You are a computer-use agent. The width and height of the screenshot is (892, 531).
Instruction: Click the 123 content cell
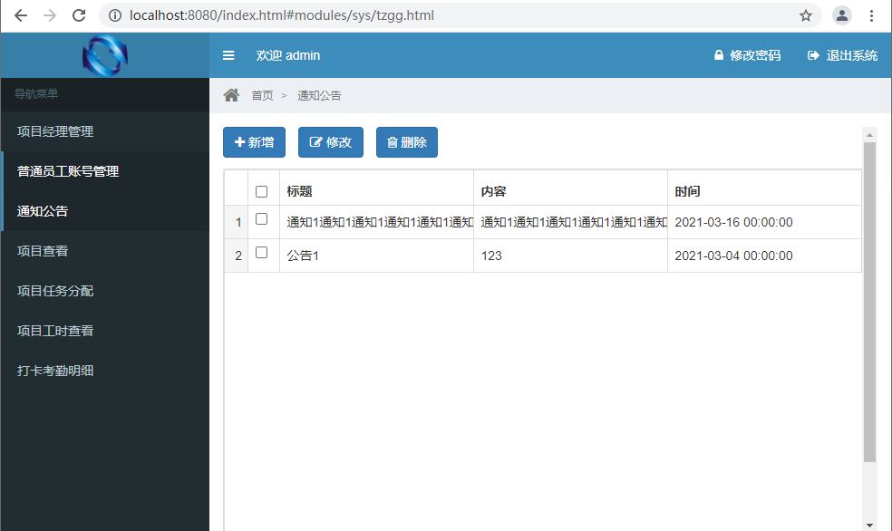pyautogui.click(x=570, y=256)
